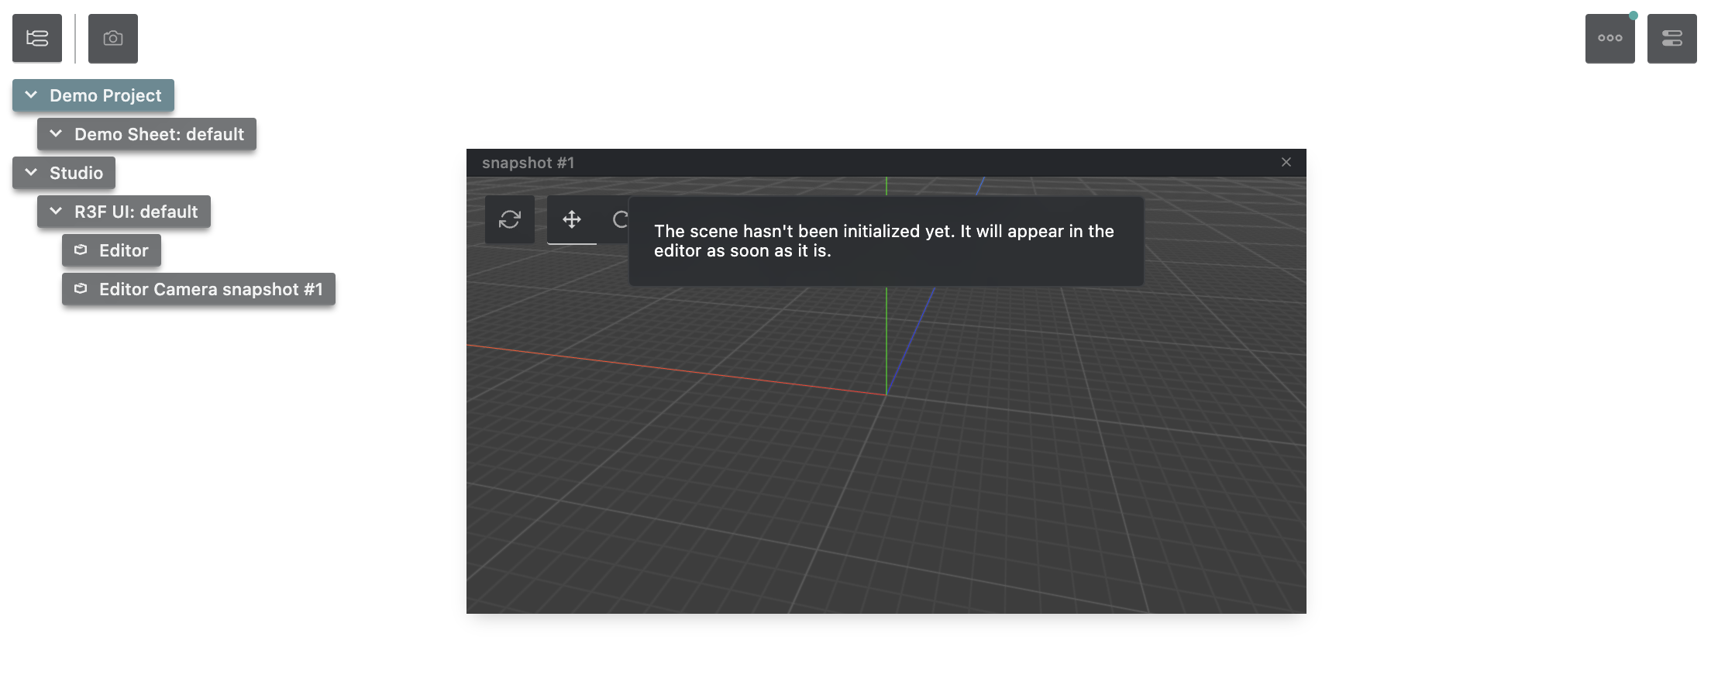Open the three-dots more menu

[1609, 38]
